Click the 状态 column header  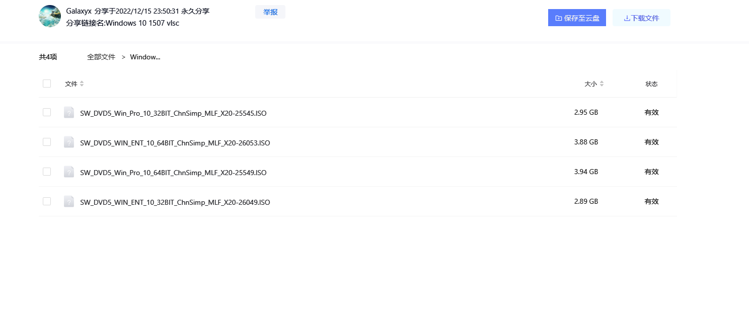click(651, 84)
